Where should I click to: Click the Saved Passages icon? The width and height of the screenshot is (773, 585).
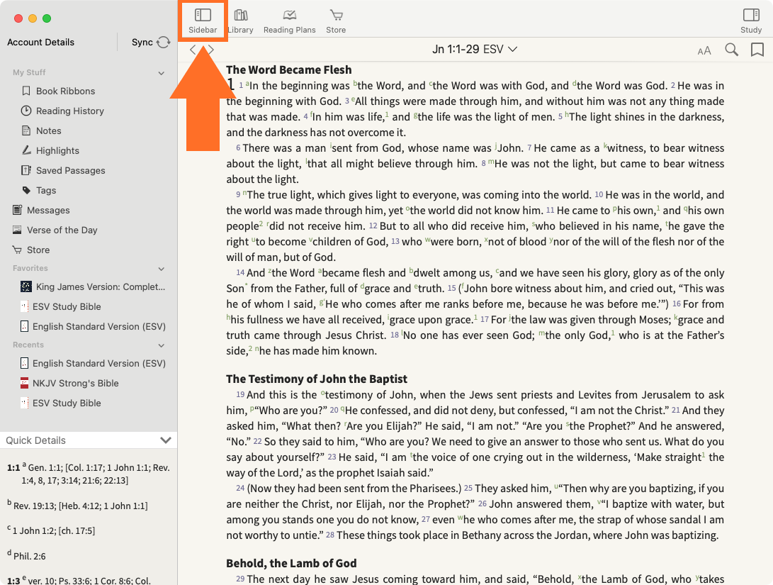26,170
